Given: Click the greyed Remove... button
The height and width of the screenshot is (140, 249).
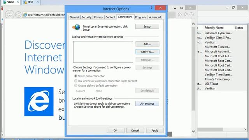Looking at the screenshot, I should click(147, 60).
